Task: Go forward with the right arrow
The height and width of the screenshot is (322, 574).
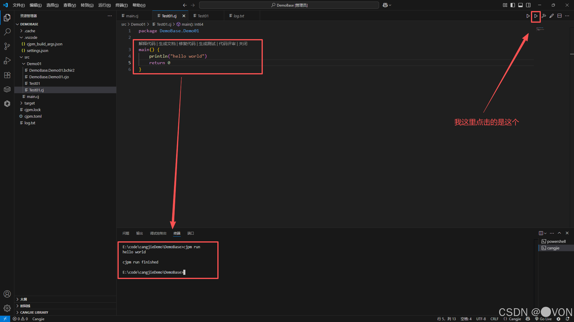Action: pyautogui.click(x=193, y=5)
